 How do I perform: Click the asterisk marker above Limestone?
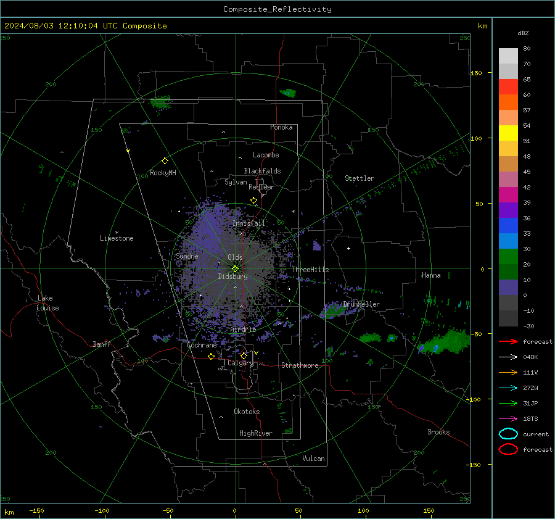tap(117, 233)
